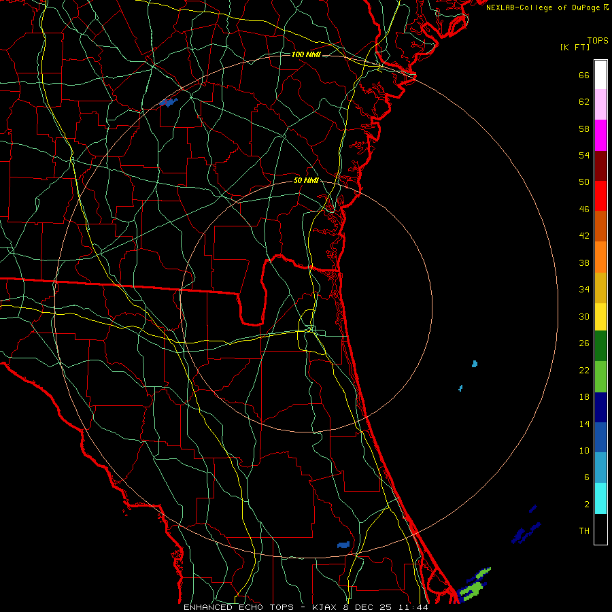Click the blue echo on northwest 100 NMI ring

click(x=169, y=102)
